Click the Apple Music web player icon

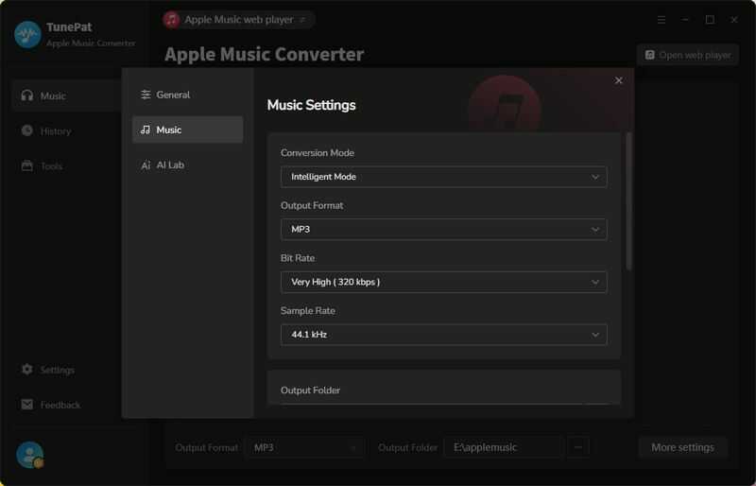coord(171,20)
